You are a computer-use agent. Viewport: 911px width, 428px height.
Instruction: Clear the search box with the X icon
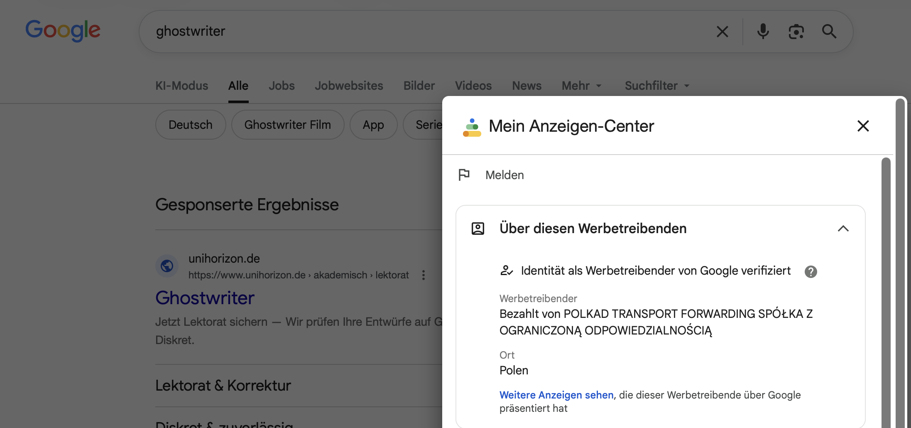[x=722, y=32]
